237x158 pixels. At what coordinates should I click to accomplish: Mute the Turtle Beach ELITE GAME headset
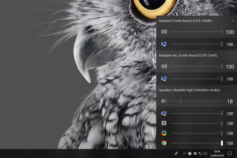(x=164, y=32)
